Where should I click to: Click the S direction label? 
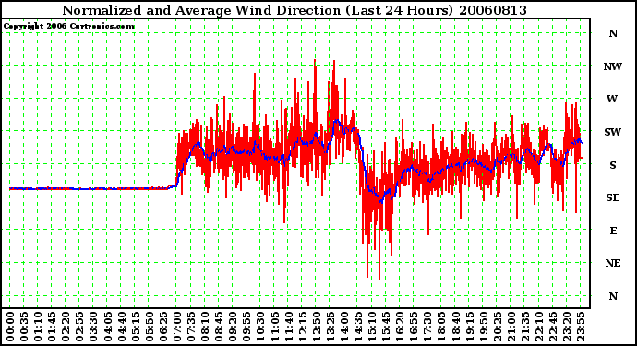[613, 165]
